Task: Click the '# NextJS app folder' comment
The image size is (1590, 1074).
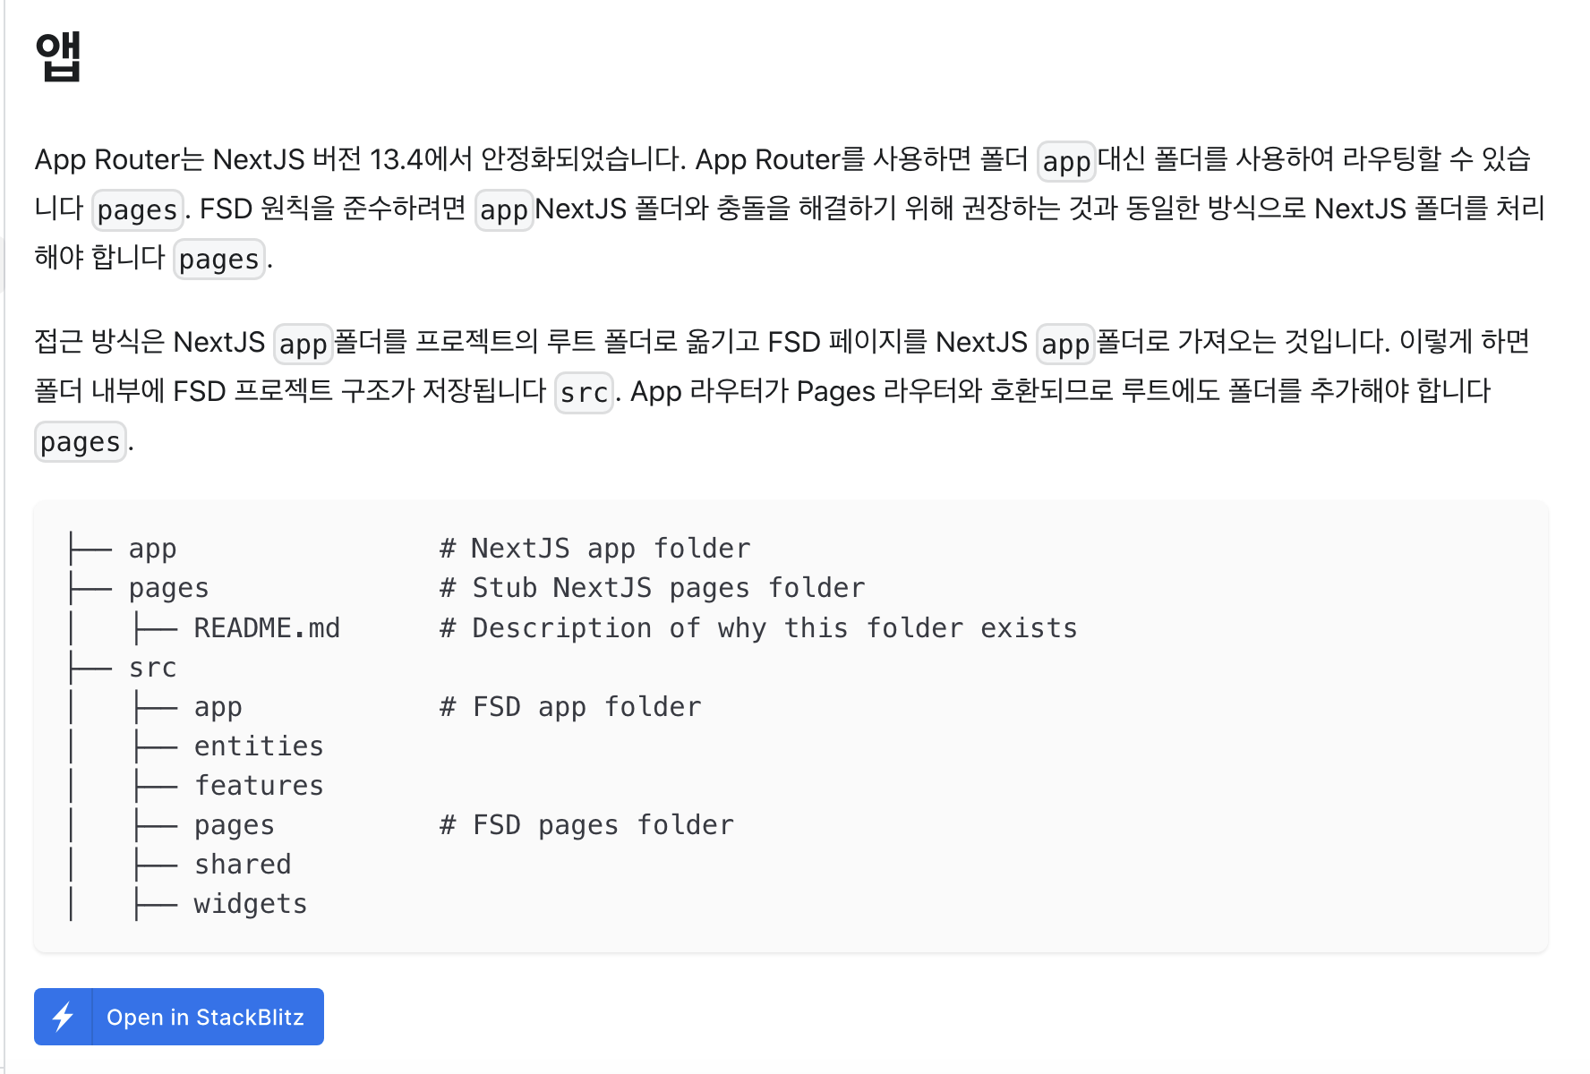Action: (595, 549)
